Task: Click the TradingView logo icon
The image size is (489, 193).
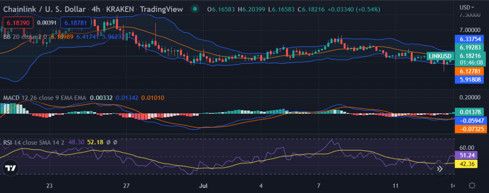Action: (11, 168)
